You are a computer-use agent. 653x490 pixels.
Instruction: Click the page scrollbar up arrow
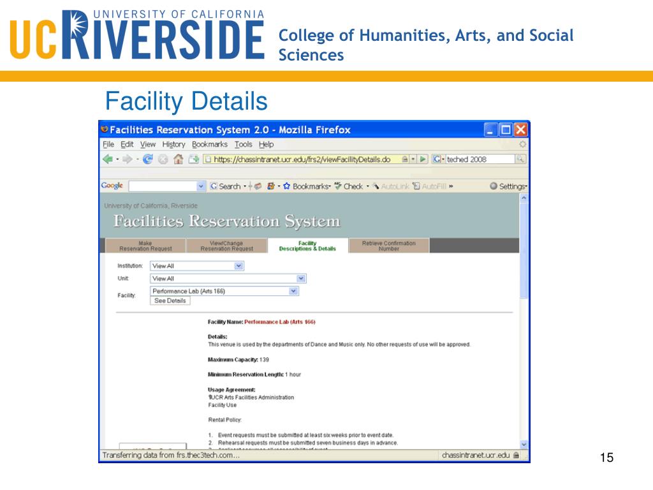(x=524, y=198)
